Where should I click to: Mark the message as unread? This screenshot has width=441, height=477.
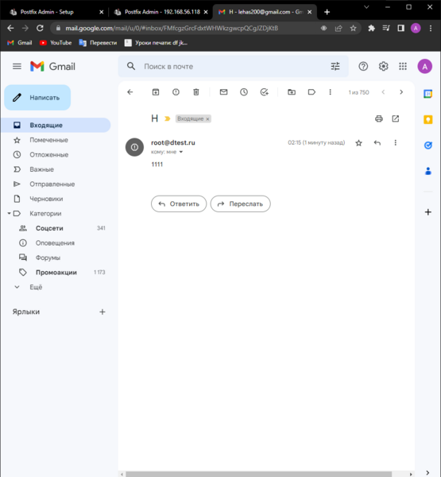tap(223, 92)
